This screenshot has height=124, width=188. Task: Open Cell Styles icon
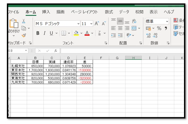[x=176, y=34]
